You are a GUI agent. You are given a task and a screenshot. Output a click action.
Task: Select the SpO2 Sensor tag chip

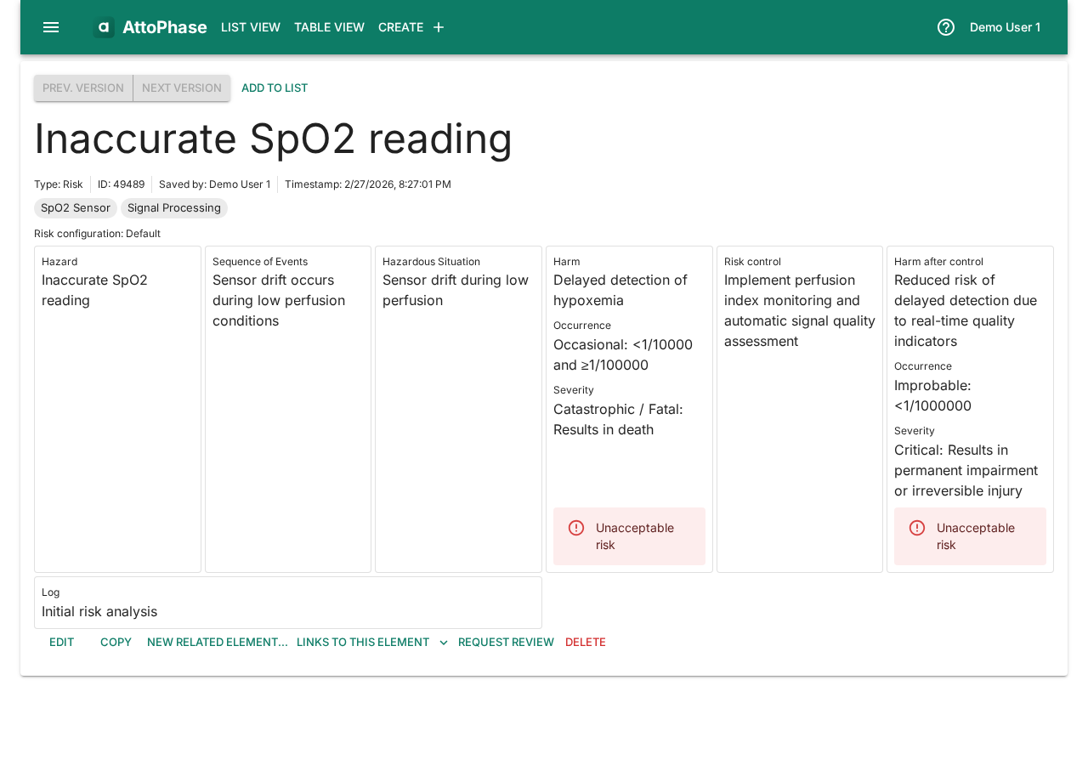[x=76, y=208]
